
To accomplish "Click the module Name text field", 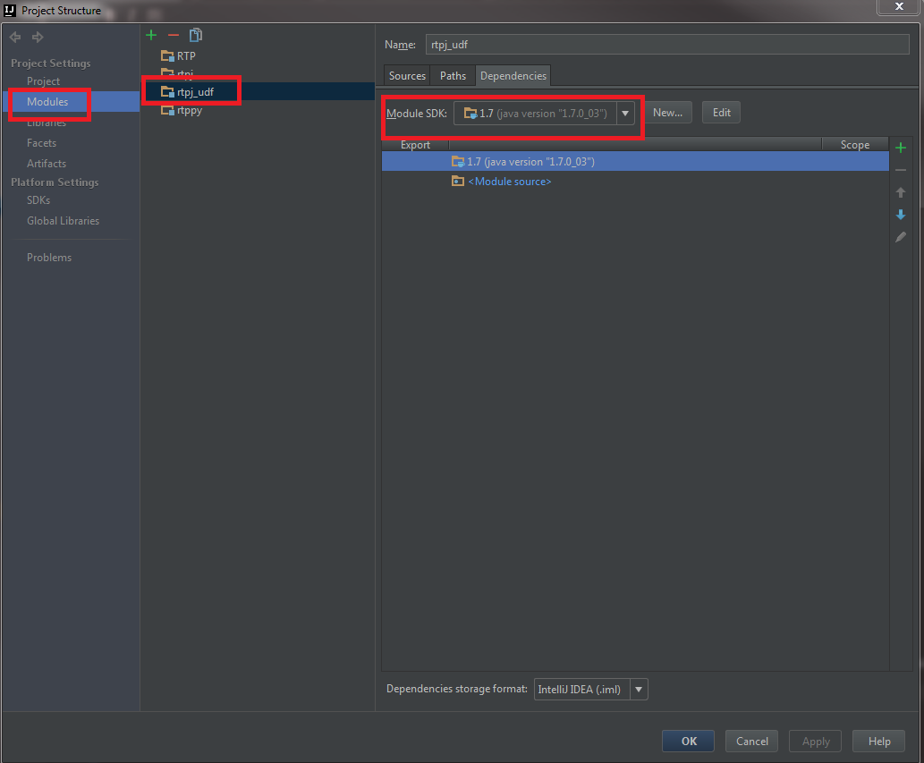I will click(666, 45).
